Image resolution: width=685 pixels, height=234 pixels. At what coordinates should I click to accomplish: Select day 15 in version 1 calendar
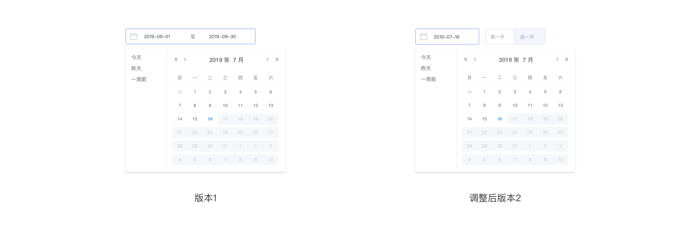195,119
